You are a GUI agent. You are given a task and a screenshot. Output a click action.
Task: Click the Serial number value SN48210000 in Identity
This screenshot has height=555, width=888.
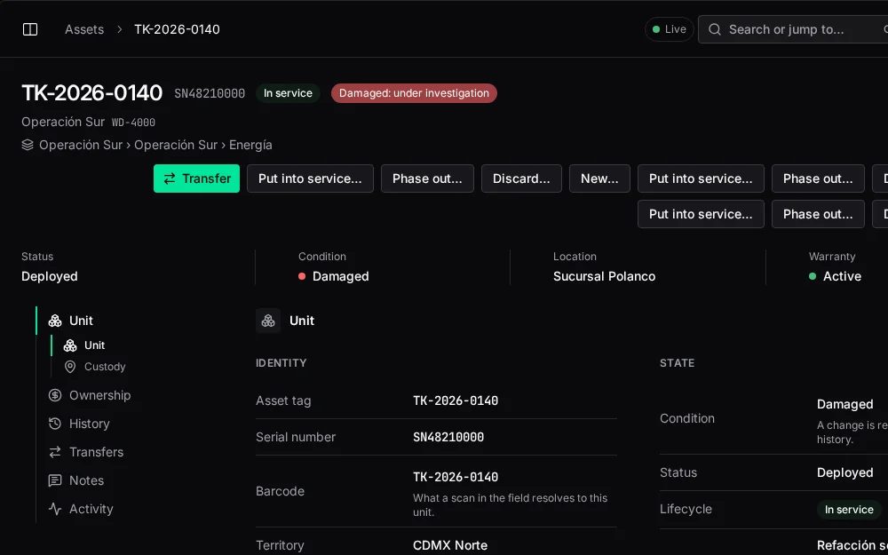coord(448,437)
